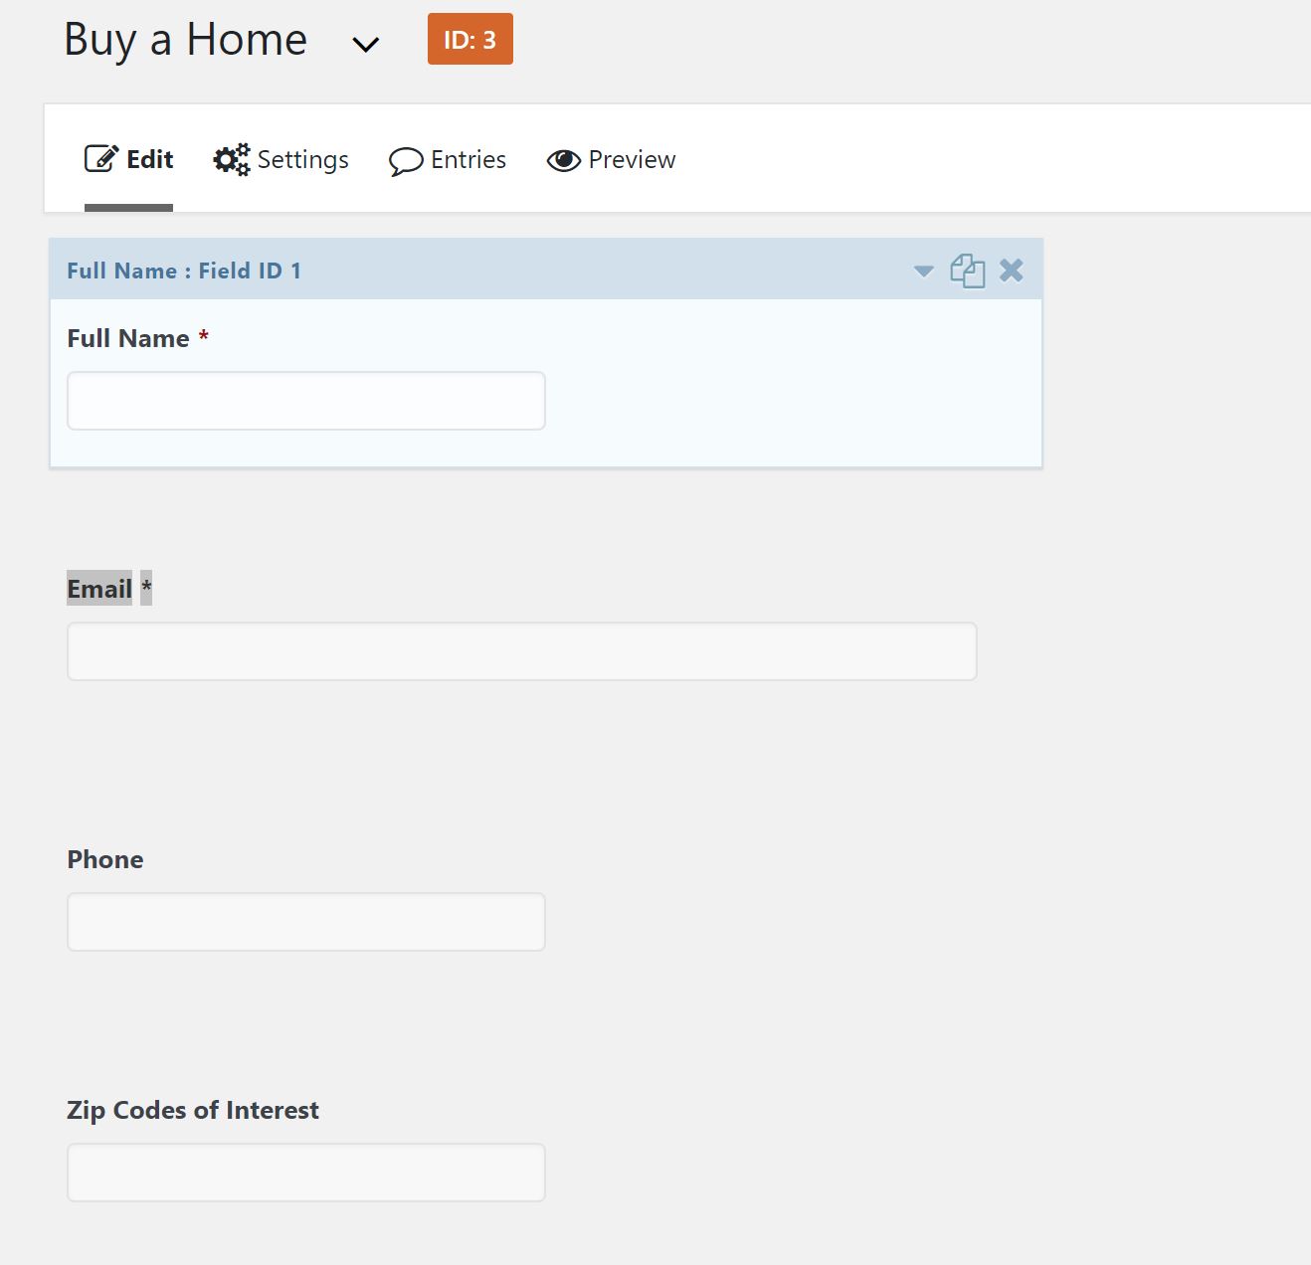
Task: Duplicate the Full Name field
Action: coord(967,271)
